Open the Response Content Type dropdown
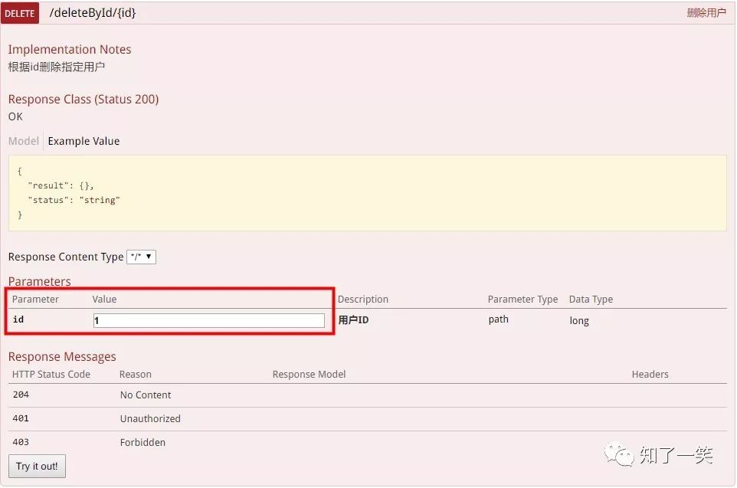Viewport: 737px width, 488px height. click(142, 257)
